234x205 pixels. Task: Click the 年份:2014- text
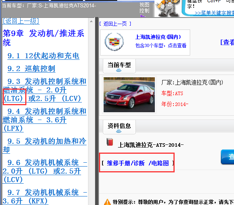(x=175, y=104)
